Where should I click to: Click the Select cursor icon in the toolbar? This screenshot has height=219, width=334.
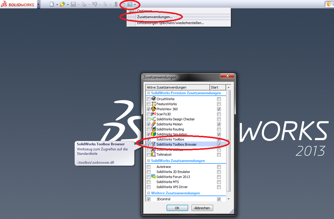pyautogui.click(x=105, y=4)
